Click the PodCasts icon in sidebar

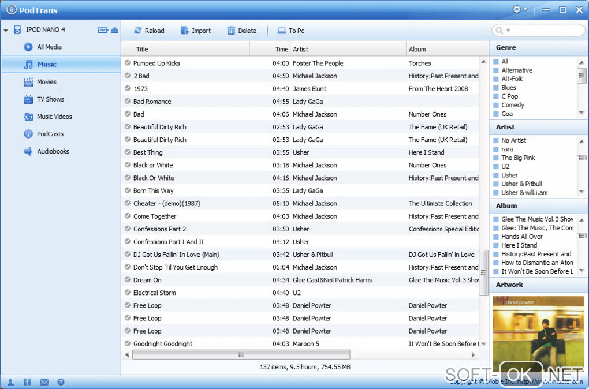tap(28, 134)
